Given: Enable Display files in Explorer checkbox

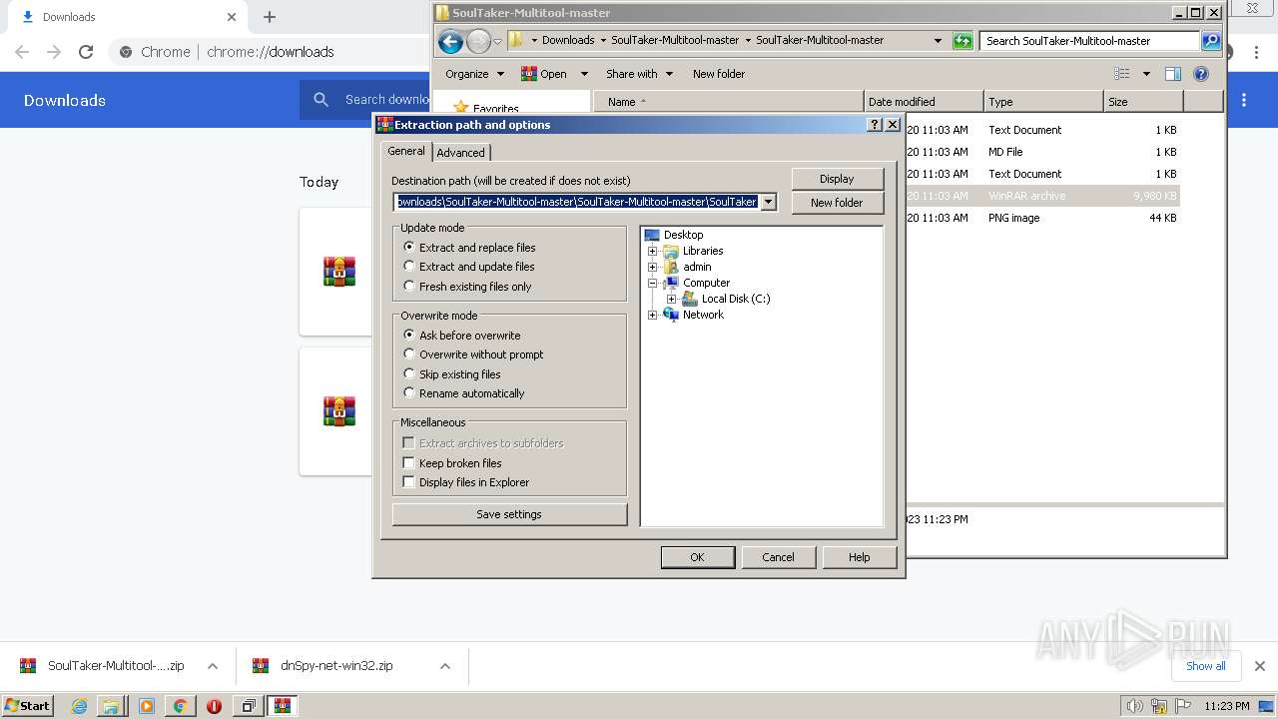Looking at the screenshot, I should pyautogui.click(x=408, y=482).
